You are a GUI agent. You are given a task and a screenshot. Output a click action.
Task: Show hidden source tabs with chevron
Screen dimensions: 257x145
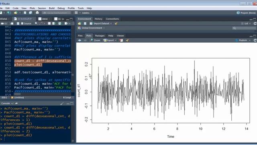[x=63, y=19]
